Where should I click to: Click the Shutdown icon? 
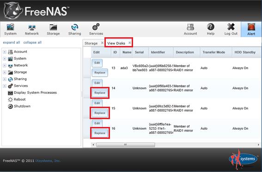10,106
